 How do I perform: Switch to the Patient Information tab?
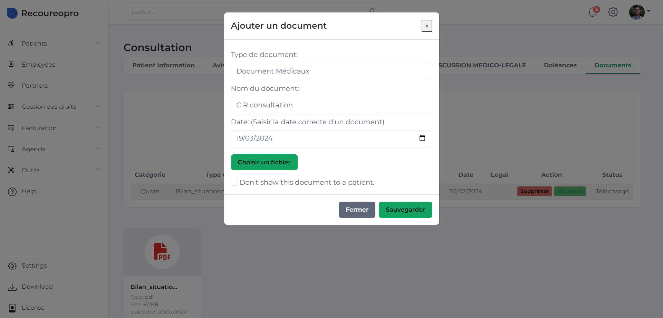pos(163,65)
